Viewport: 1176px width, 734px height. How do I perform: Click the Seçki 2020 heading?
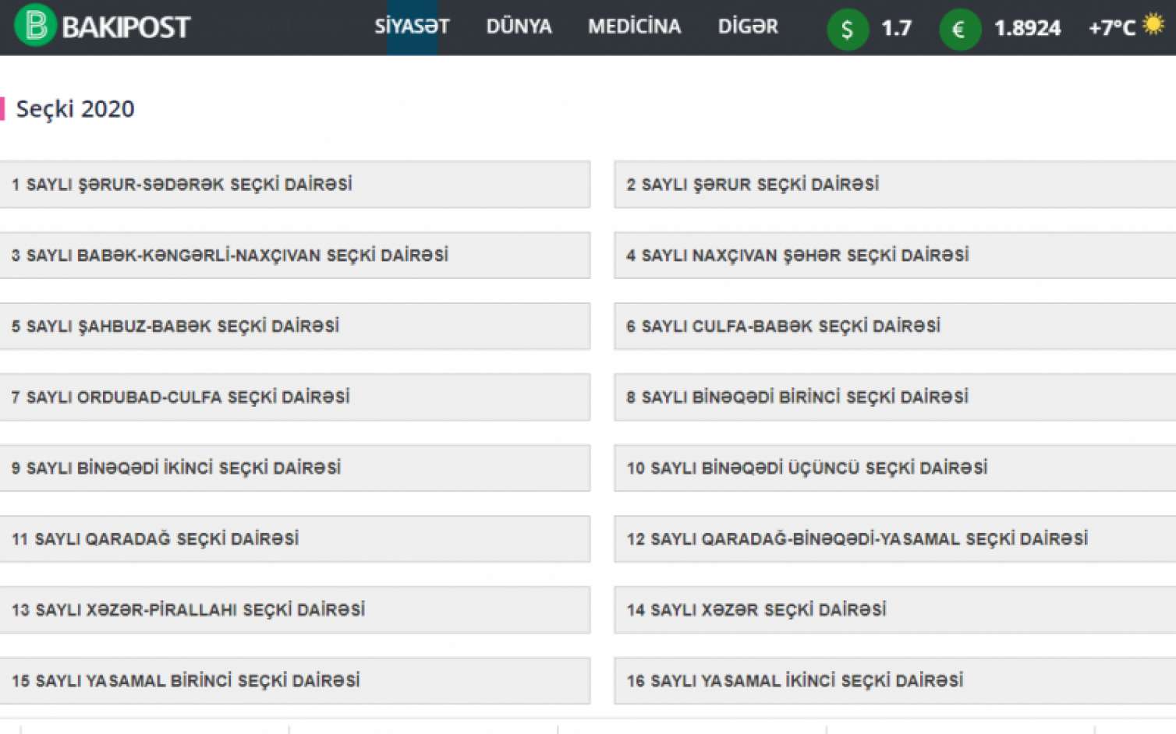click(75, 109)
